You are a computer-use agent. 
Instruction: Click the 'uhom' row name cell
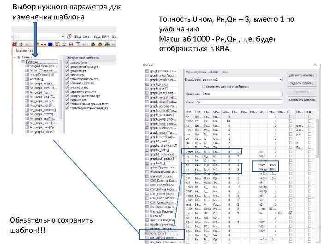click(x=189, y=152)
